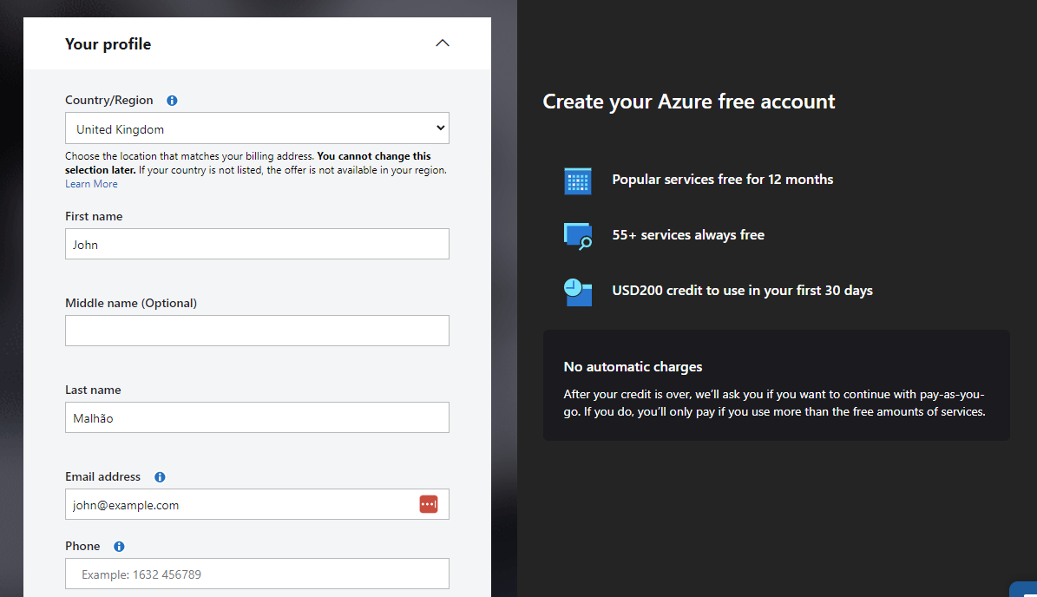This screenshot has height=597, width=1037.
Task: Click the Your profile heading
Action: tap(108, 44)
